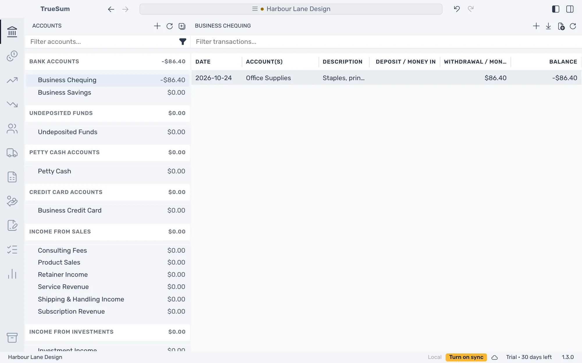
Task: Click Trial 30 days left status
Action: point(529,357)
